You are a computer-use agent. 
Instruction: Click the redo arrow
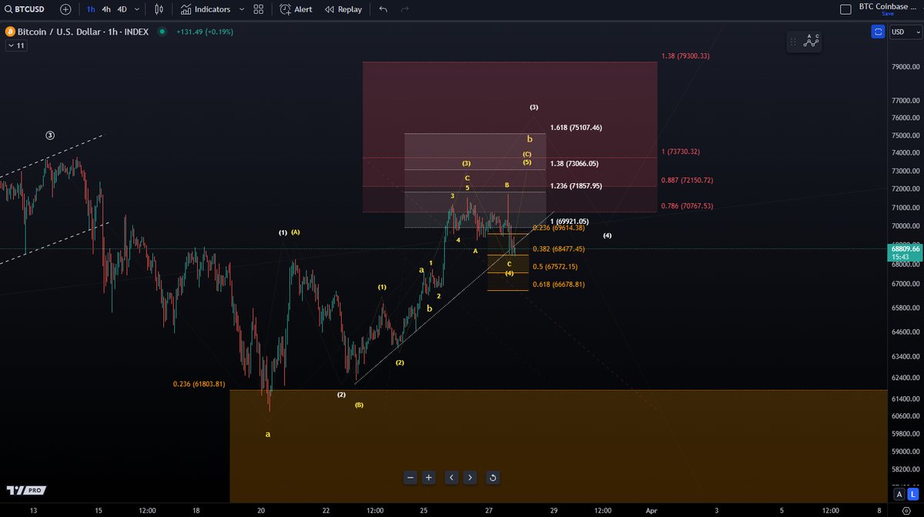(405, 9)
